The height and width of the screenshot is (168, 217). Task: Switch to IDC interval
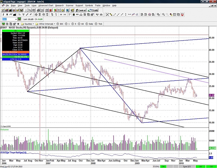[60, 24]
